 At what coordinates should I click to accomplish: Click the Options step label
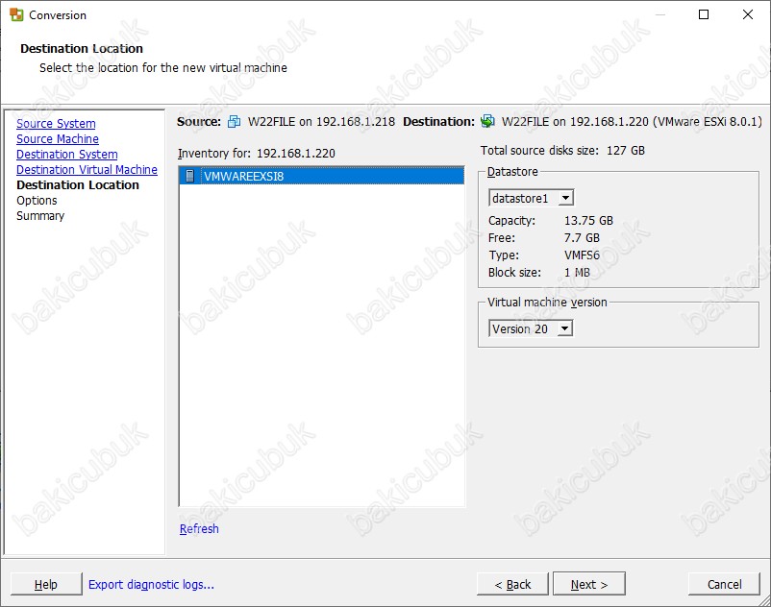click(x=37, y=201)
